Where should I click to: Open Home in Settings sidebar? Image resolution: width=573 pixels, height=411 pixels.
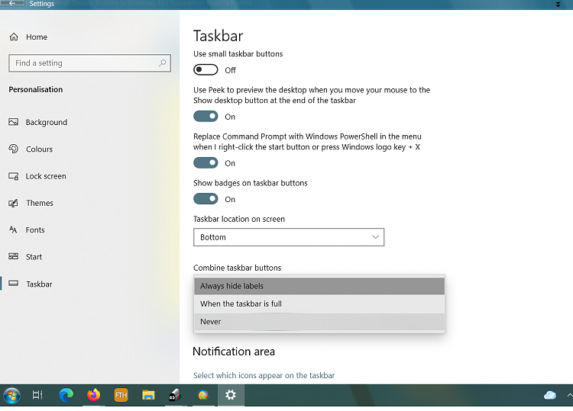(28, 37)
